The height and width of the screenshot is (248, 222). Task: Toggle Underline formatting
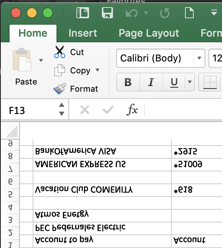pyautogui.click(x=174, y=82)
